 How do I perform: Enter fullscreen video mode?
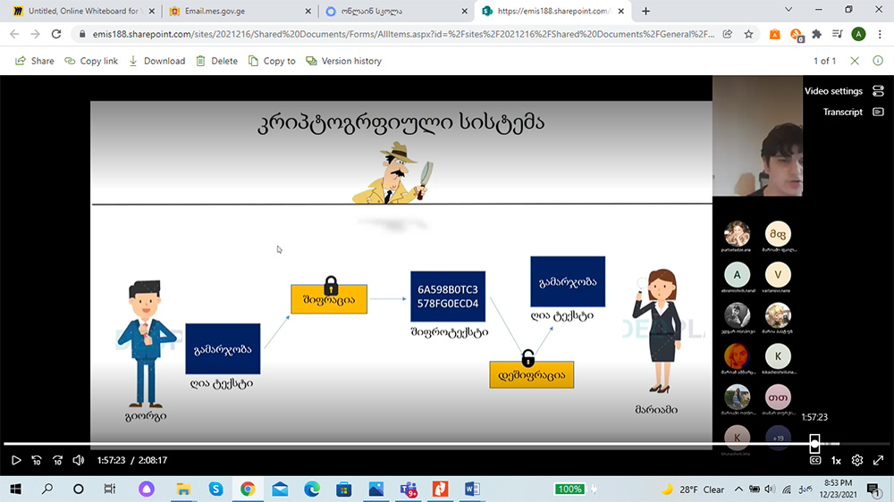coord(878,460)
